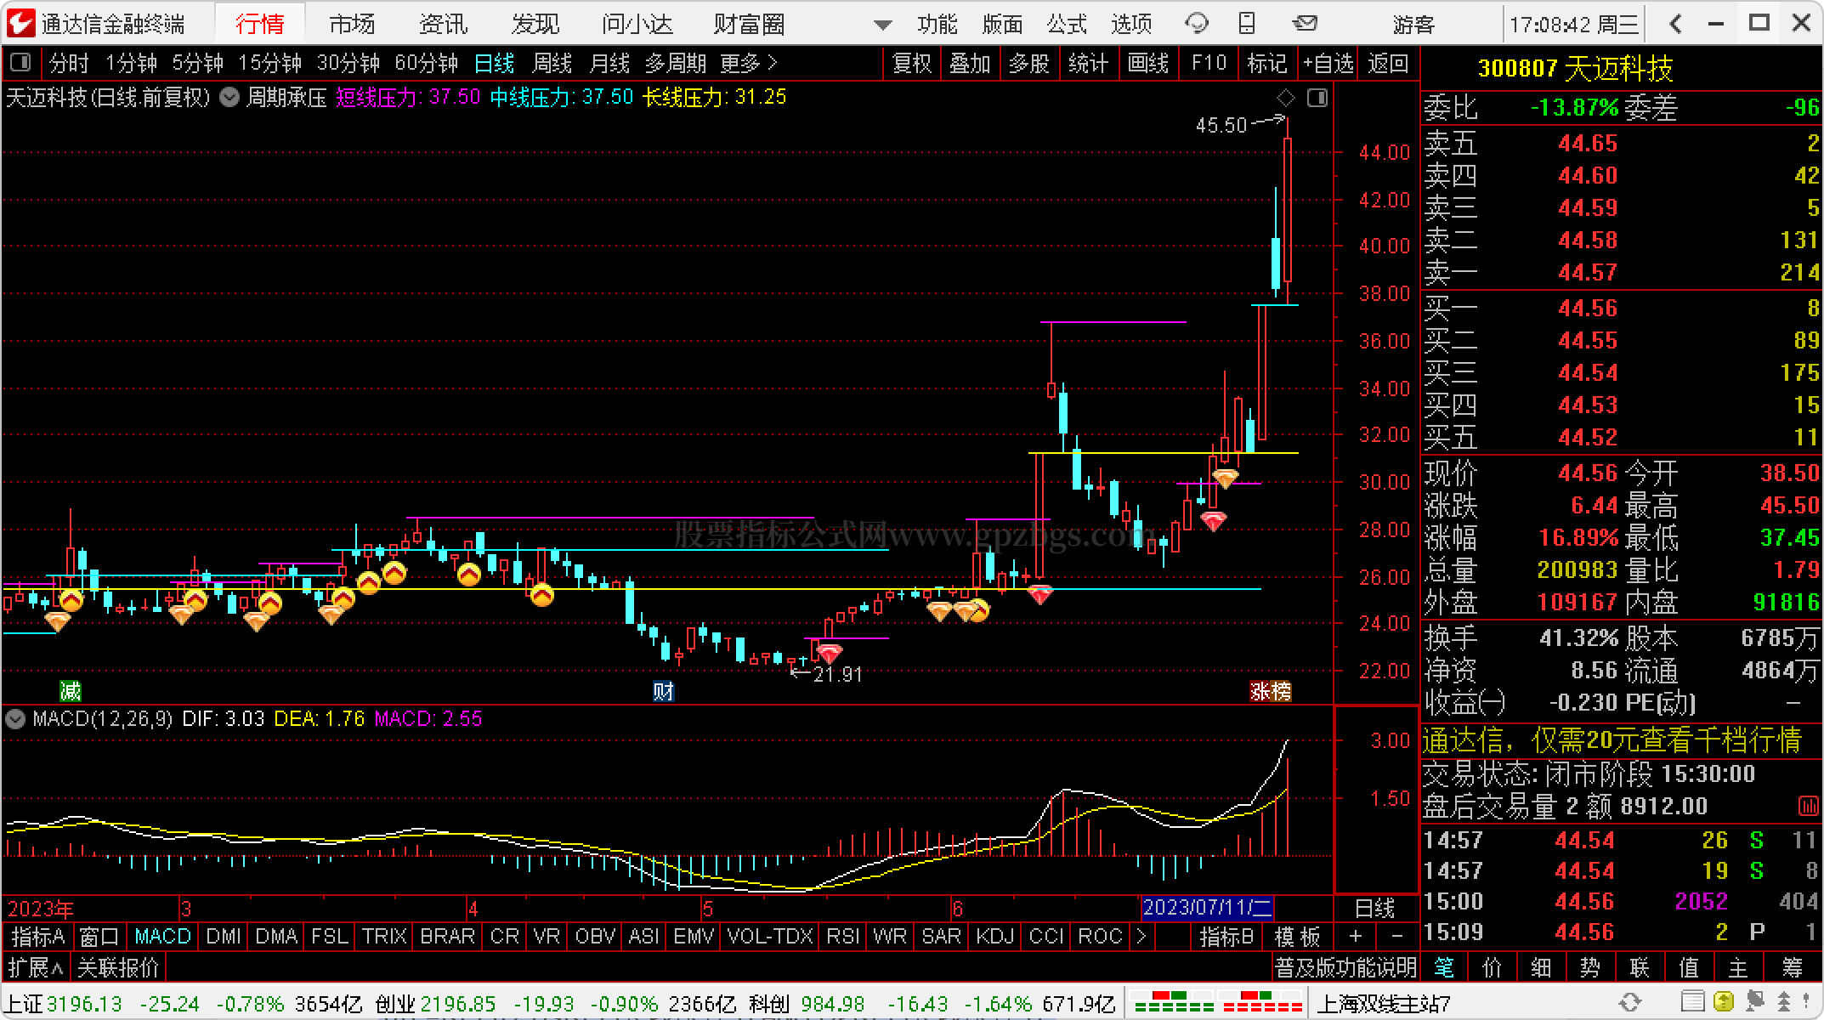
Task: Open the 普及版功能说明 link
Action: (1345, 967)
